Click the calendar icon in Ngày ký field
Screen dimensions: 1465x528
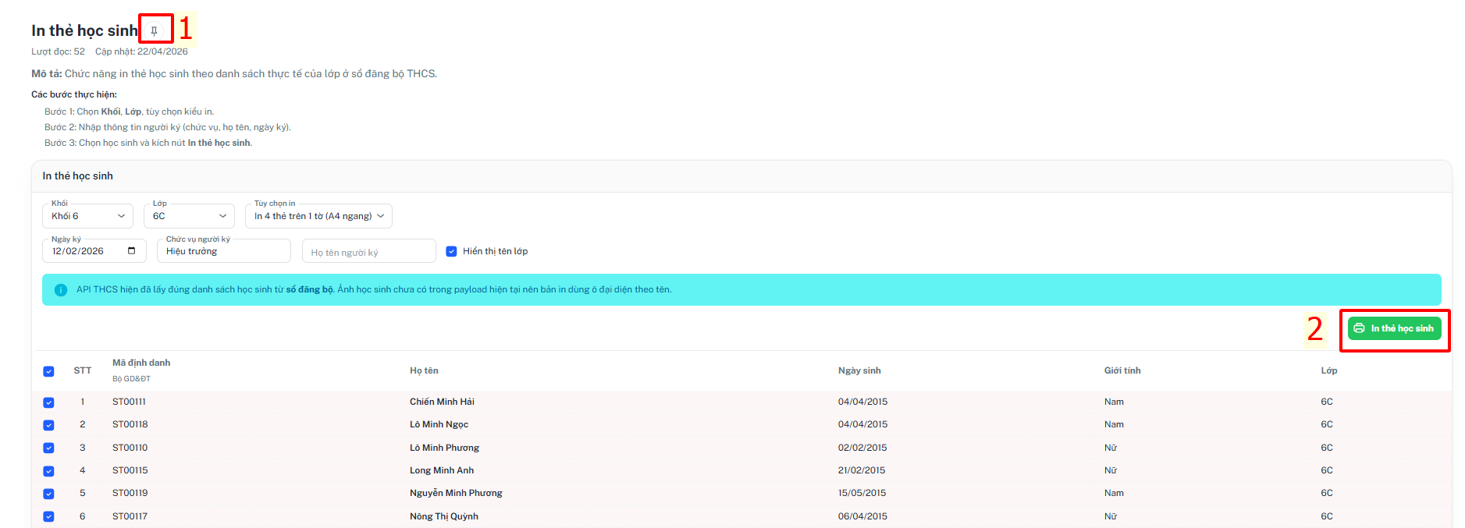point(131,251)
